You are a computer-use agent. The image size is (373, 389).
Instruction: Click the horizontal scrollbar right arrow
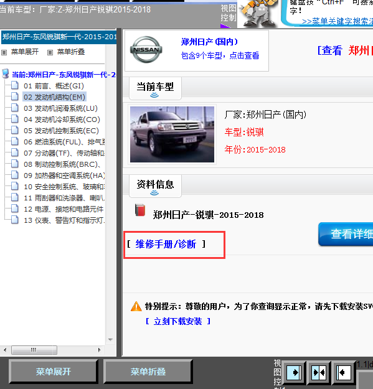tap(99, 350)
